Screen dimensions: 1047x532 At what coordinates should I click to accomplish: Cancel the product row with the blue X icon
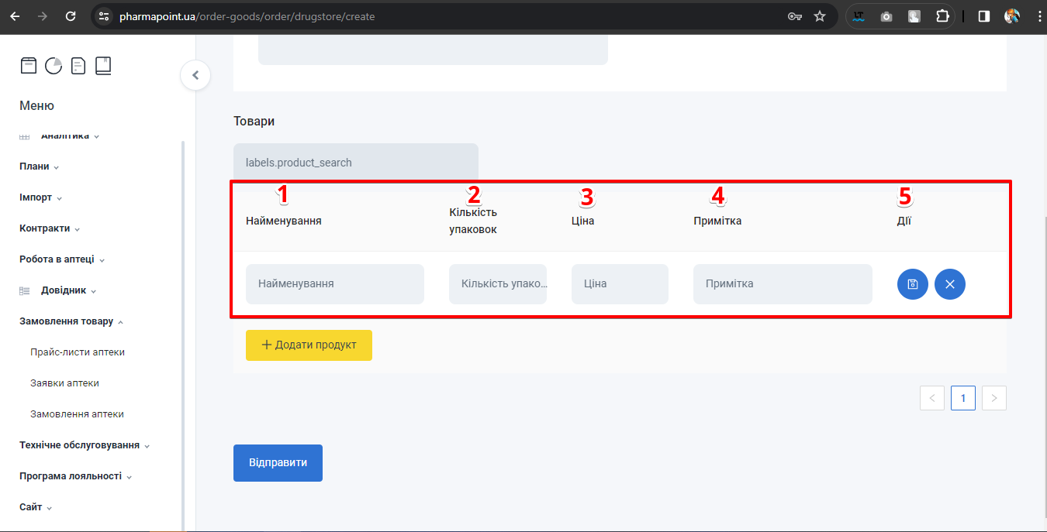950,284
